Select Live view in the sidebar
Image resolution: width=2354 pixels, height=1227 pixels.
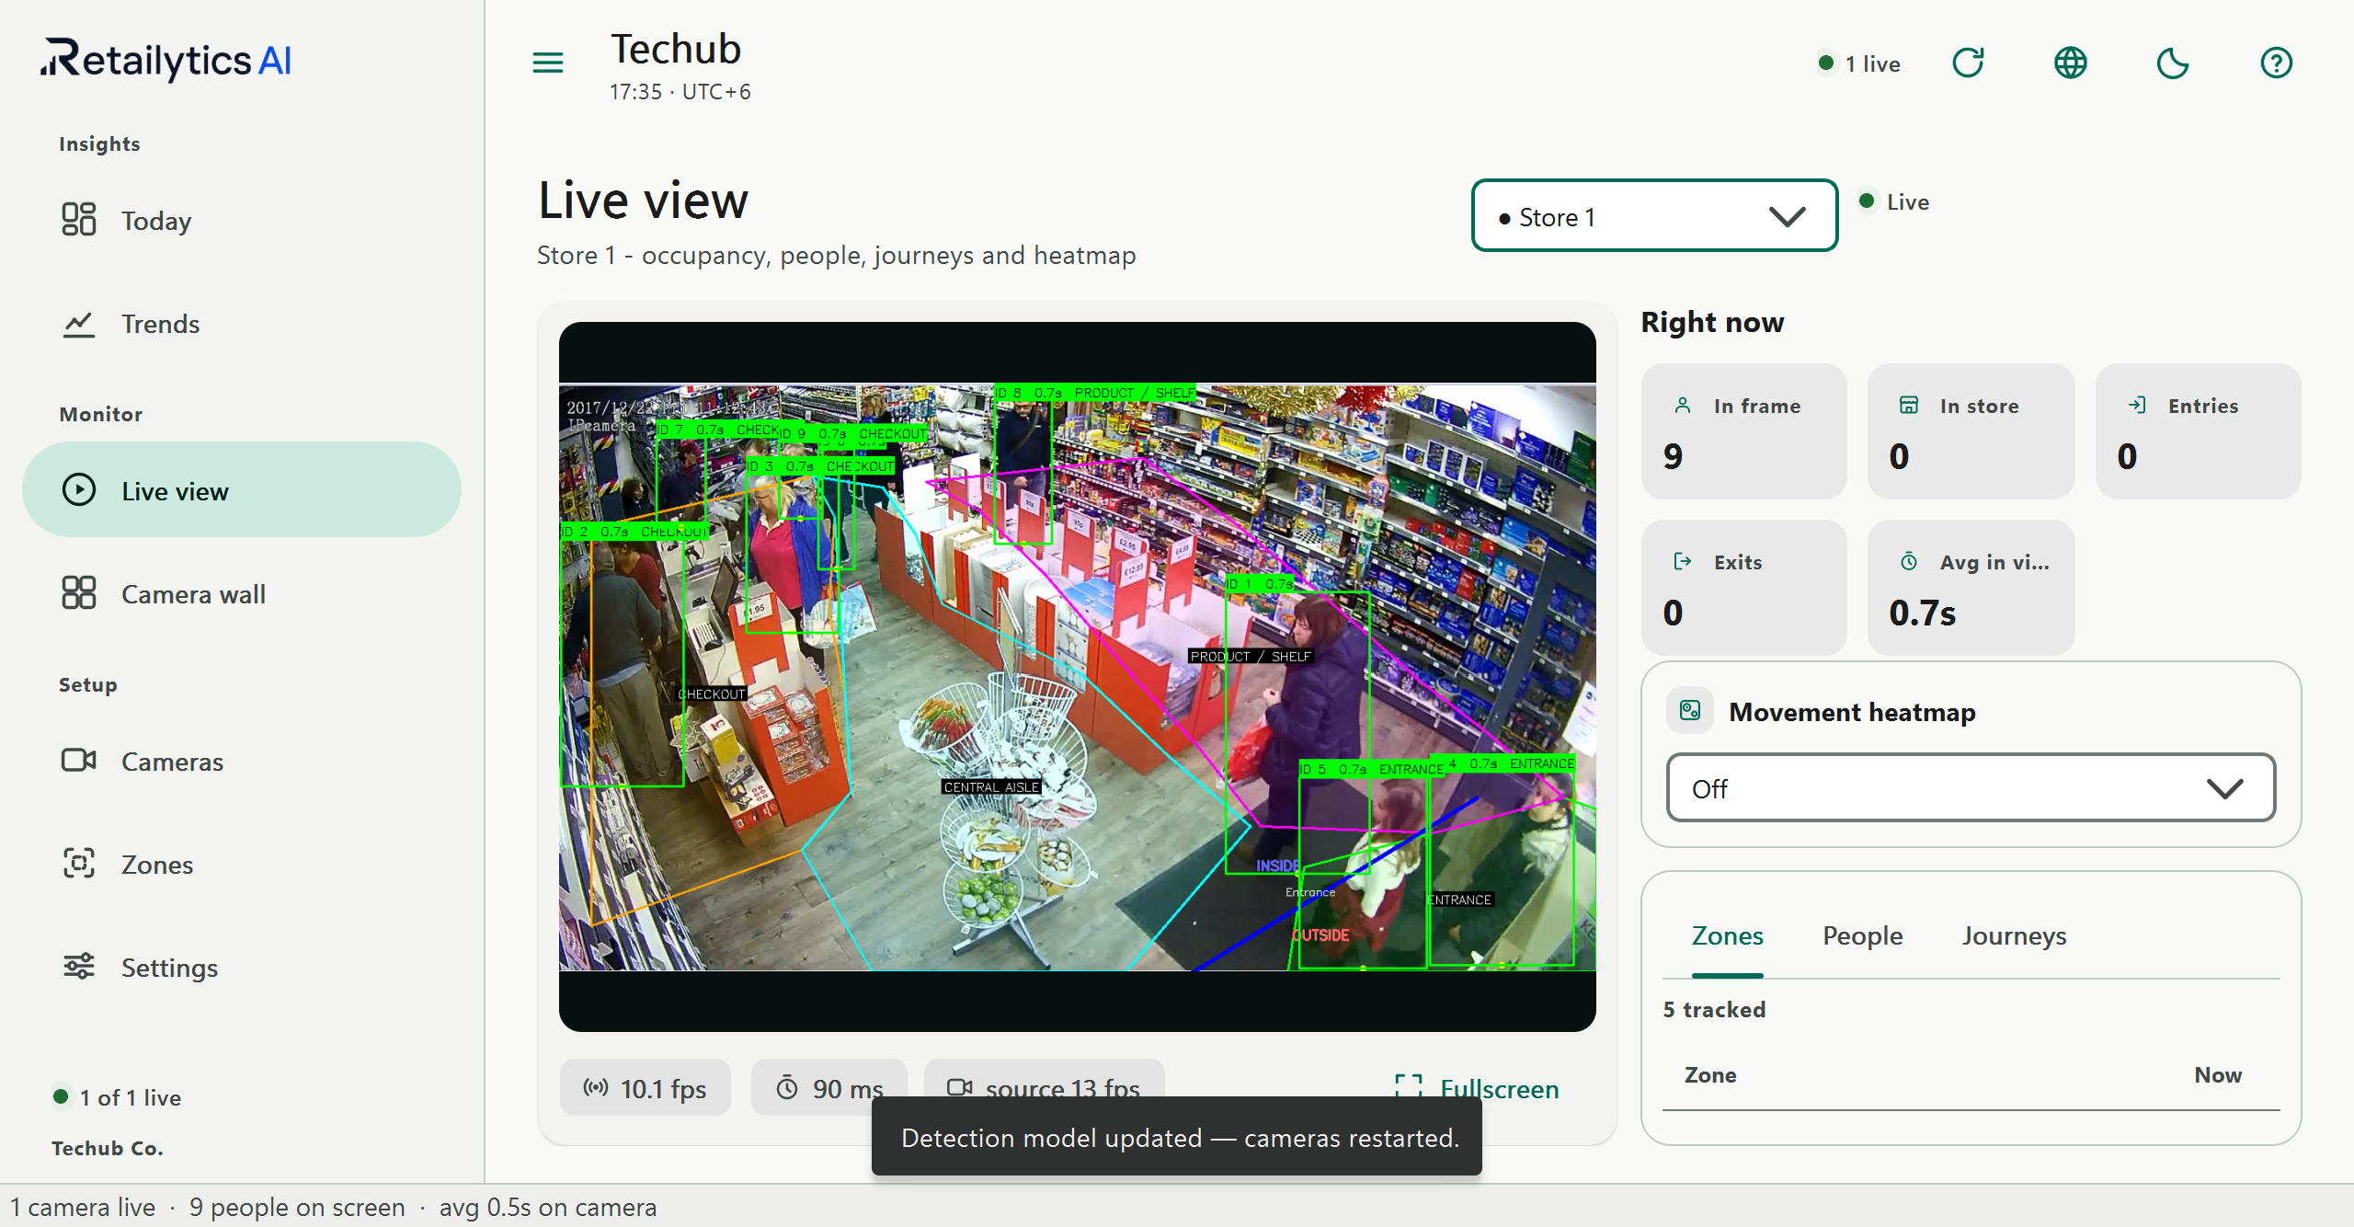tap(241, 490)
